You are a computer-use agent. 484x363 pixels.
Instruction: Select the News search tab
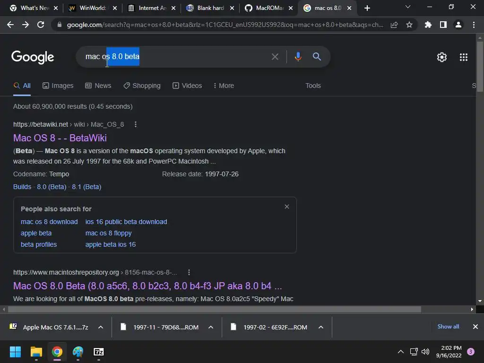tap(98, 86)
